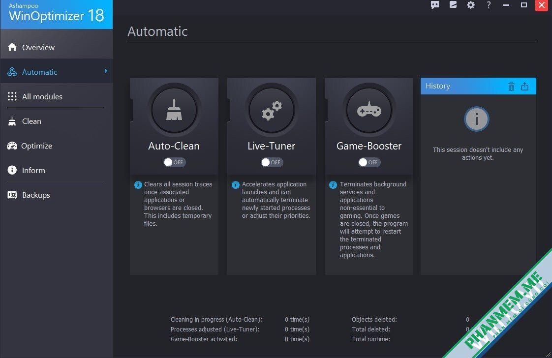This screenshot has width=552, height=358.
Task: Open the Backups menu item
Action: 56,195
